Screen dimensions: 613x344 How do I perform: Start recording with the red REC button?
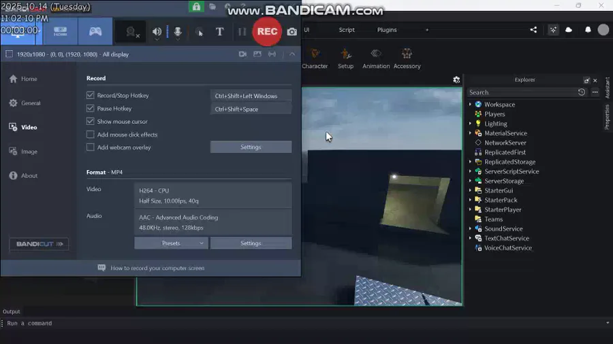pyautogui.click(x=267, y=31)
